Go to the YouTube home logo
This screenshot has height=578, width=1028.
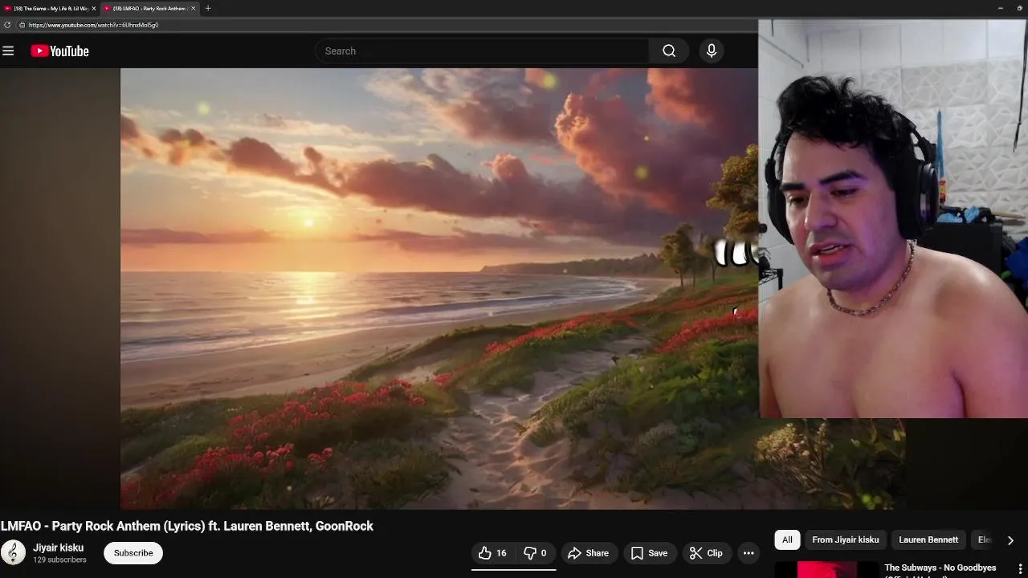point(59,51)
